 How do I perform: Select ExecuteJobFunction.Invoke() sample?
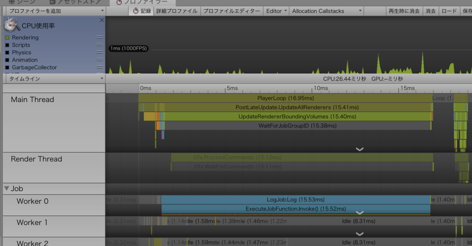click(x=296, y=209)
